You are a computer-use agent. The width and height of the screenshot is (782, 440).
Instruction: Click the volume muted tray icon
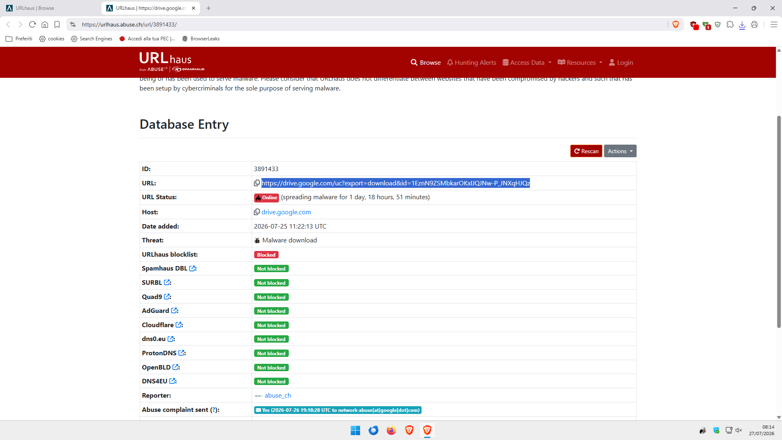coord(739,431)
